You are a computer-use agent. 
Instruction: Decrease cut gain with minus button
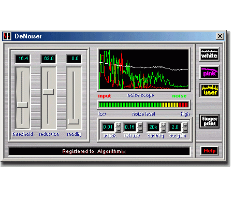pyautogui.click(x=185, y=130)
